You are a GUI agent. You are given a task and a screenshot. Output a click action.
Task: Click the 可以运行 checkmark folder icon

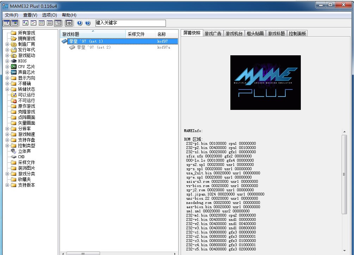click(13, 95)
